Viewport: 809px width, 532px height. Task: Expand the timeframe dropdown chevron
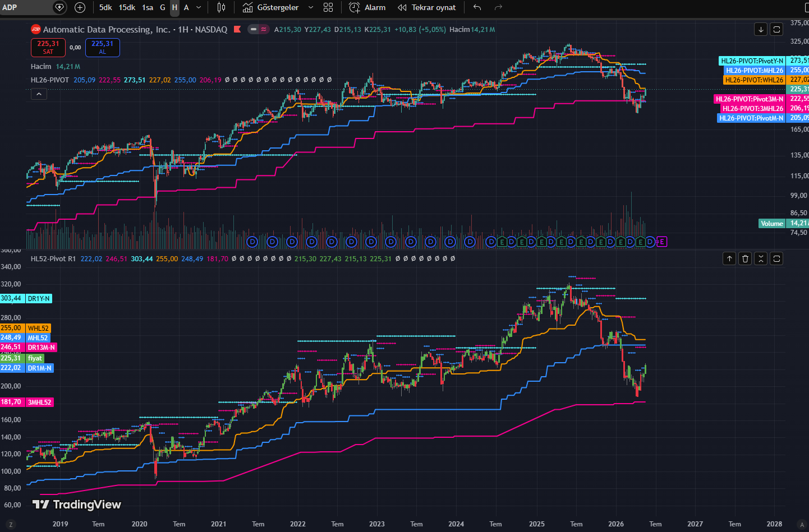click(x=199, y=7)
